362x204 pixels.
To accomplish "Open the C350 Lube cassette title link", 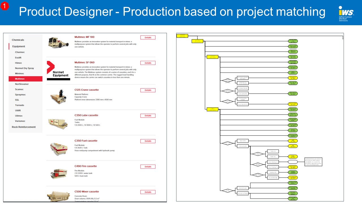I will [x=86, y=115].
